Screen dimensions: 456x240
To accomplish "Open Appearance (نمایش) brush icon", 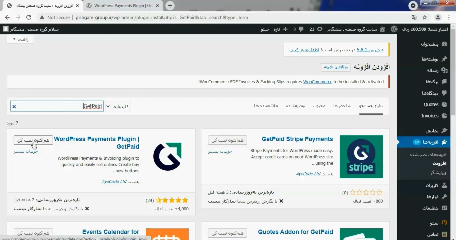I will [444, 131].
